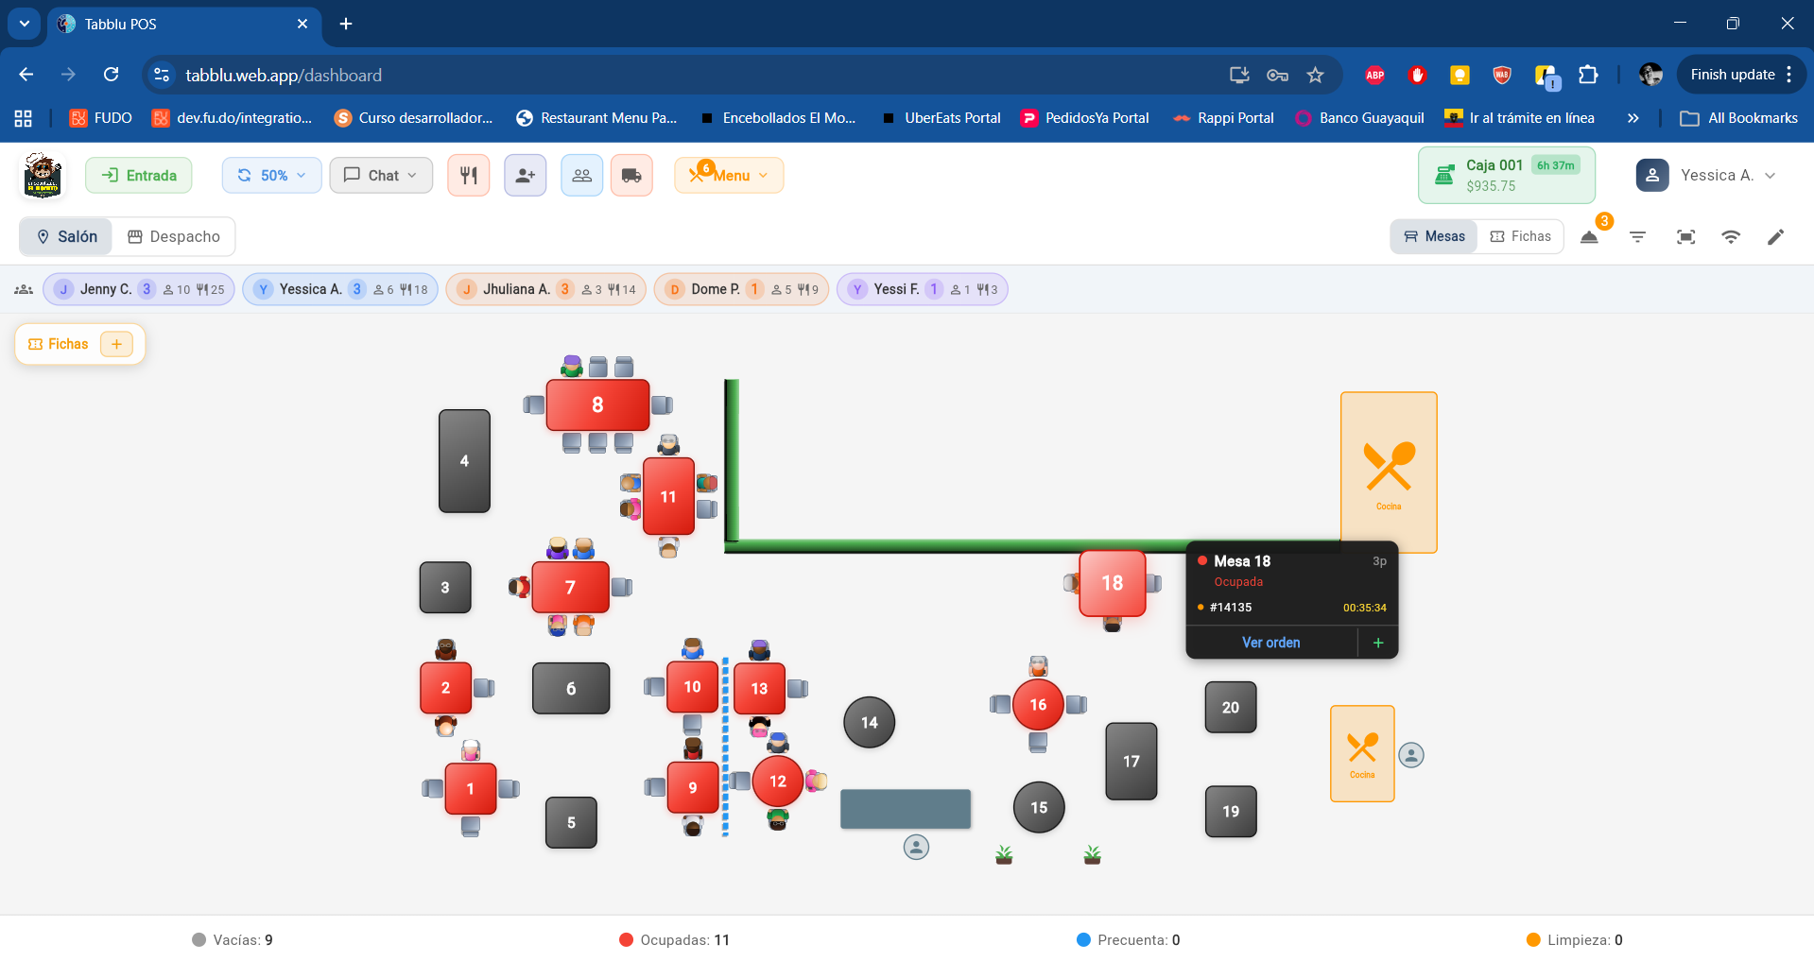This screenshot has height=962, width=1814.
Task: Switch view to Mesas toggle
Action: tap(1433, 236)
